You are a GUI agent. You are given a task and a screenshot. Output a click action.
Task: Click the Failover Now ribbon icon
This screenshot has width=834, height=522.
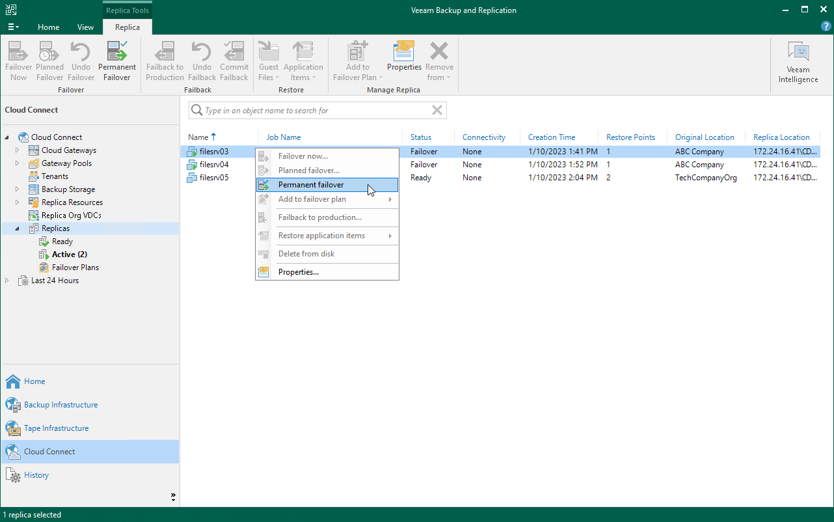point(19,61)
